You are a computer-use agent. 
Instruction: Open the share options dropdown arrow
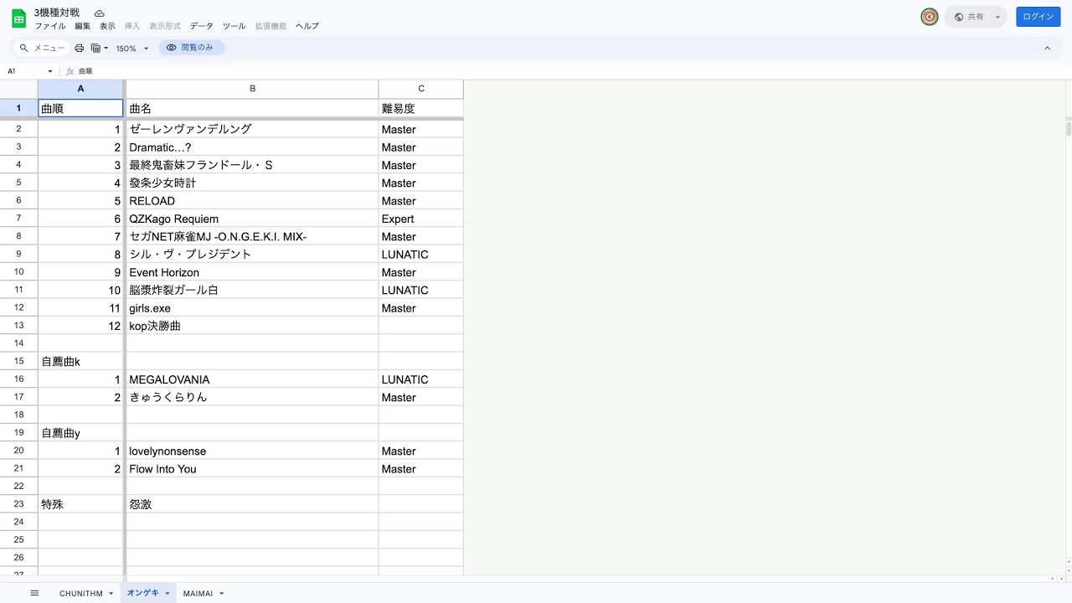click(x=997, y=17)
